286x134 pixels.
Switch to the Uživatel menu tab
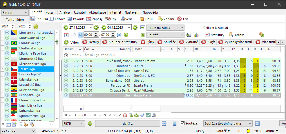click(80, 12)
